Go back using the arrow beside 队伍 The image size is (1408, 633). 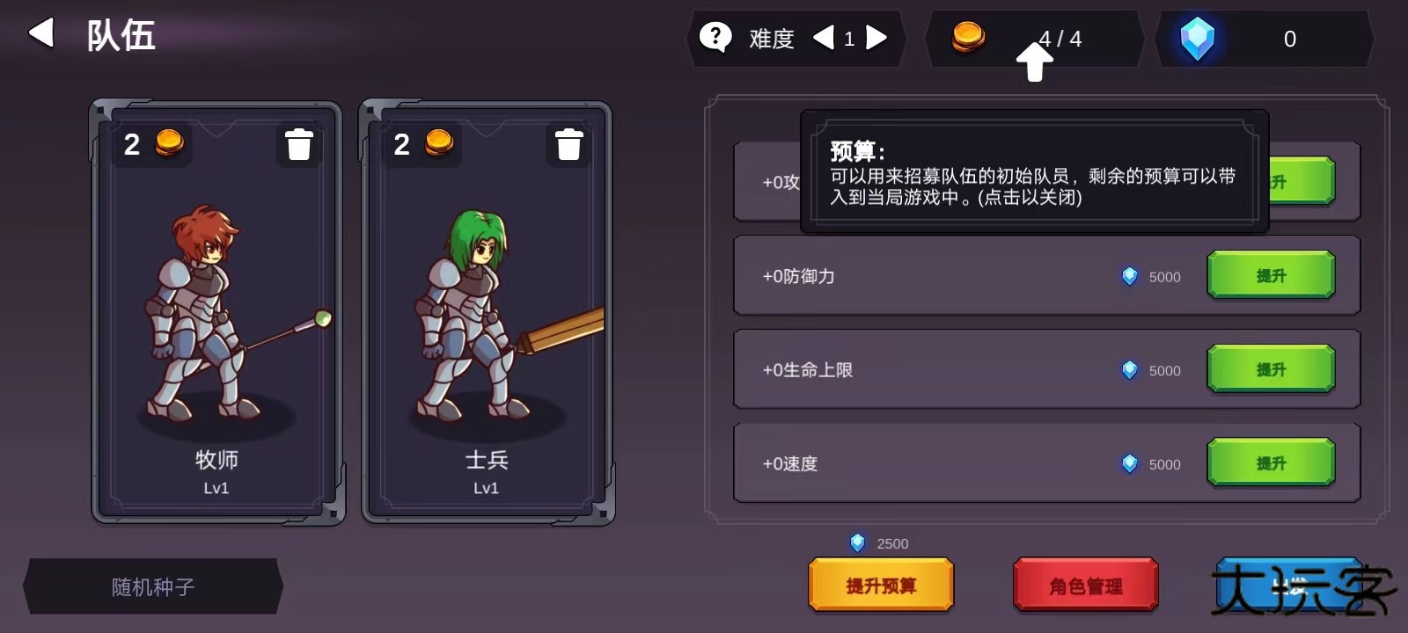click(41, 33)
